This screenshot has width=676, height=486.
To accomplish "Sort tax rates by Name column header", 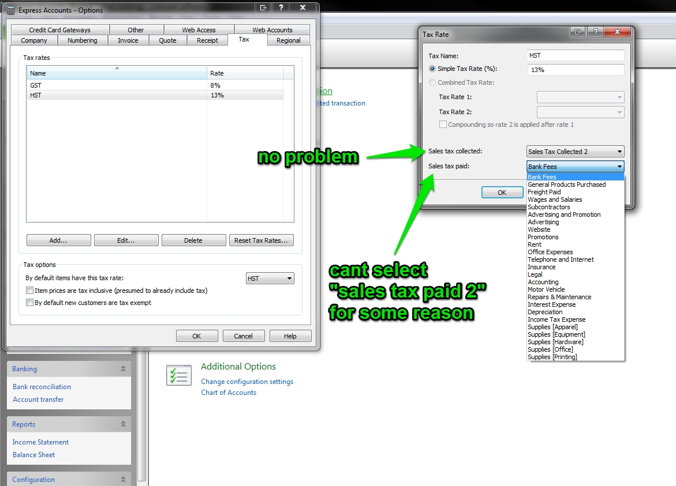I will tap(117, 73).
